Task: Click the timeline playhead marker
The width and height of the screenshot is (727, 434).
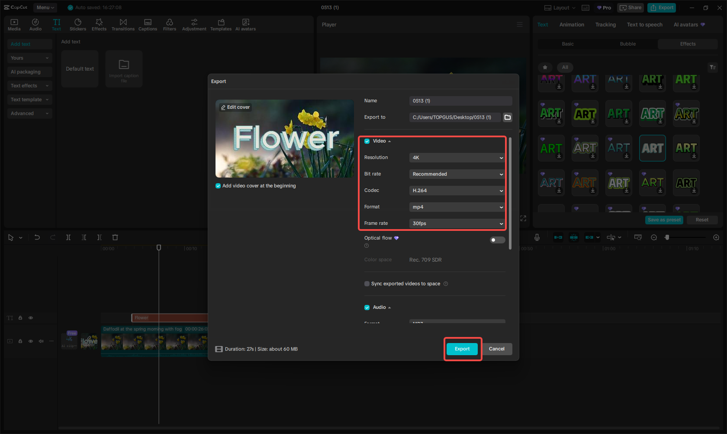Action: pos(159,248)
